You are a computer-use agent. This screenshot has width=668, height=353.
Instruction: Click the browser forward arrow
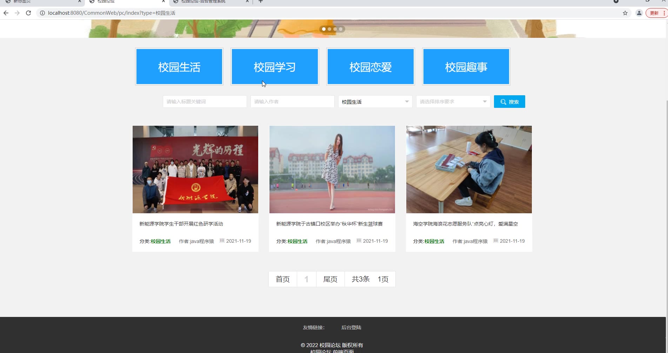17,13
